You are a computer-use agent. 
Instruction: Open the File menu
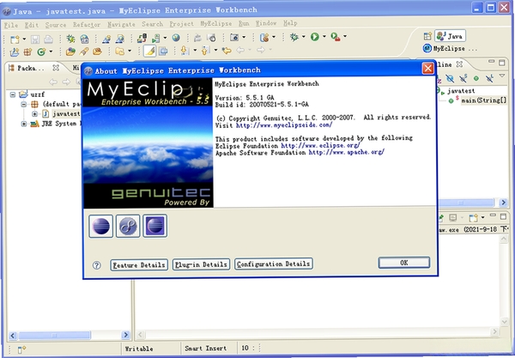(x=11, y=25)
